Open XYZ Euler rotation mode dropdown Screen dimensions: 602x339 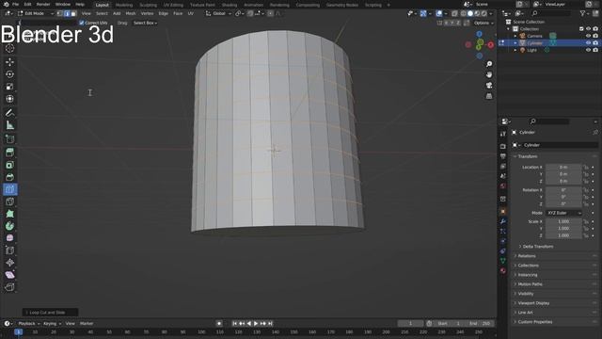(563, 213)
